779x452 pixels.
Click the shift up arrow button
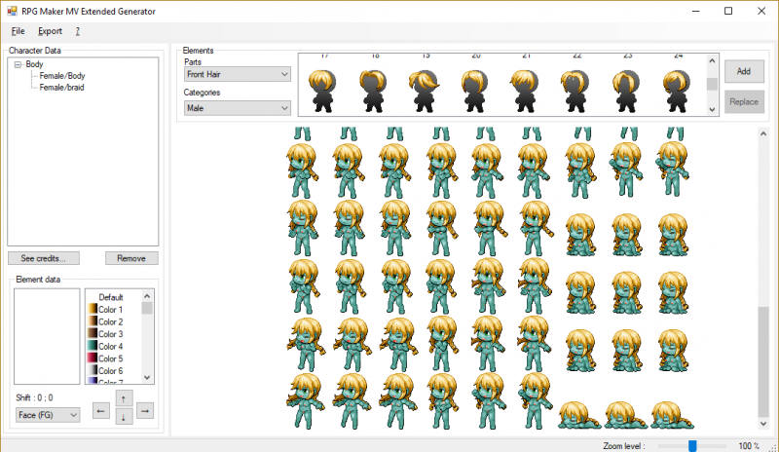[x=124, y=398]
